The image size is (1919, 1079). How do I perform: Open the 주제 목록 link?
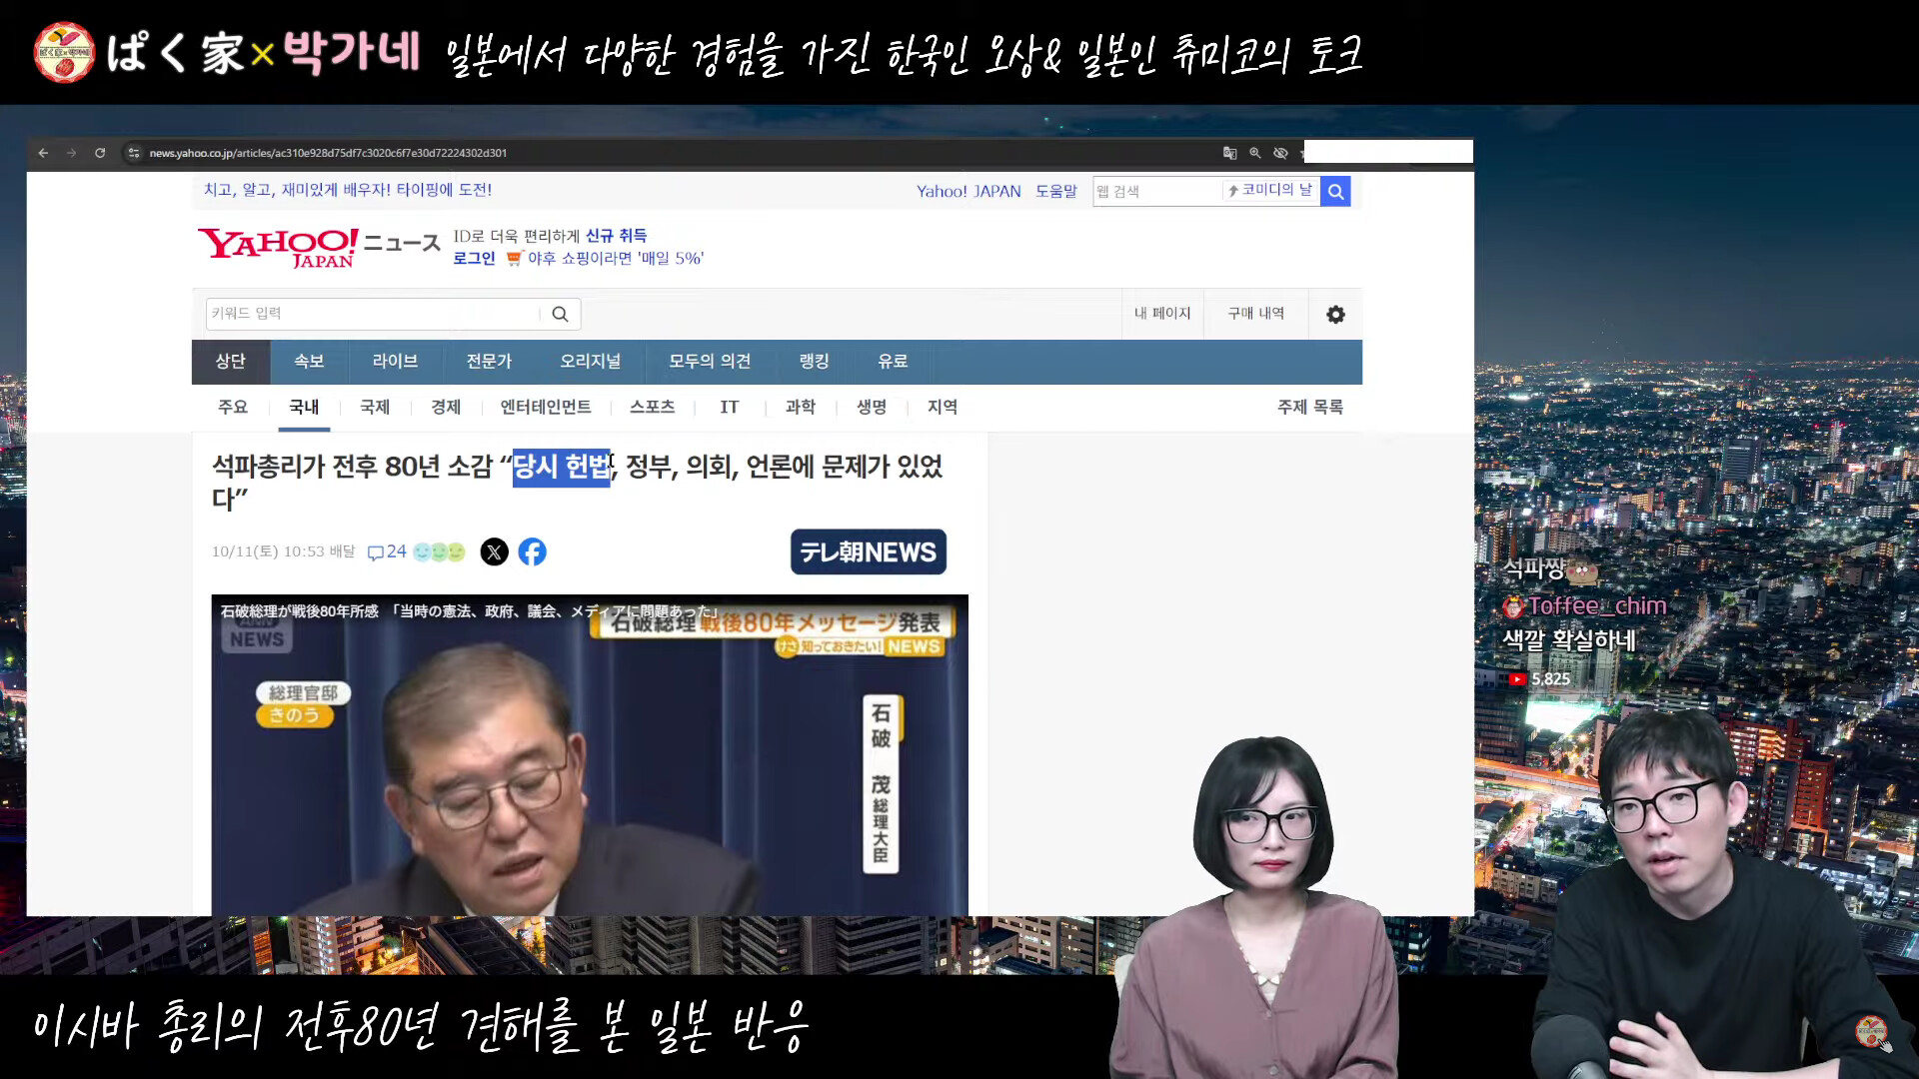tap(1309, 408)
